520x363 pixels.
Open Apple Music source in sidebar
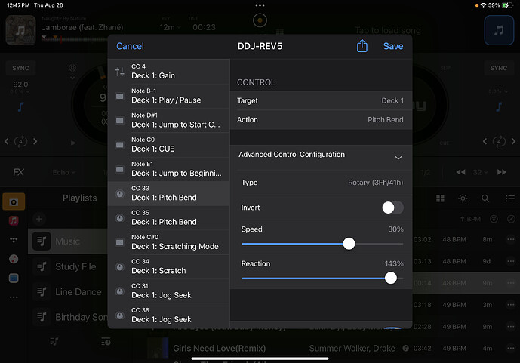point(14,220)
